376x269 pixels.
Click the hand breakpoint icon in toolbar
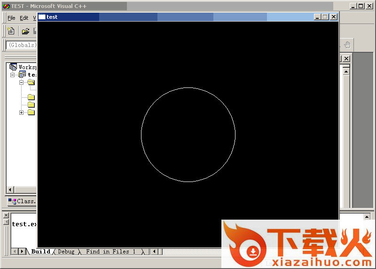(347, 45)
